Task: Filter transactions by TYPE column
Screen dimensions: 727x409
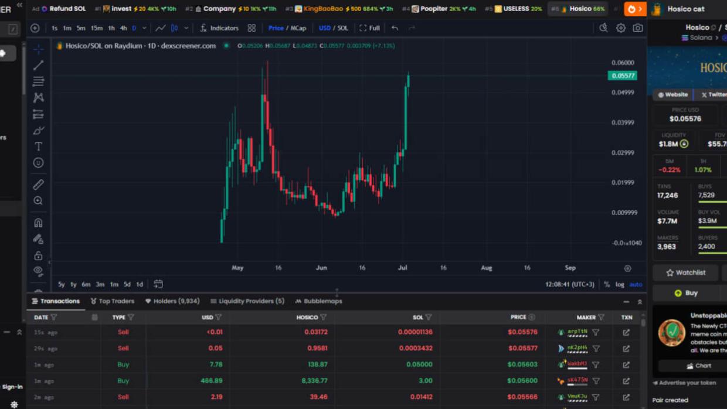Action: point(131,318)
